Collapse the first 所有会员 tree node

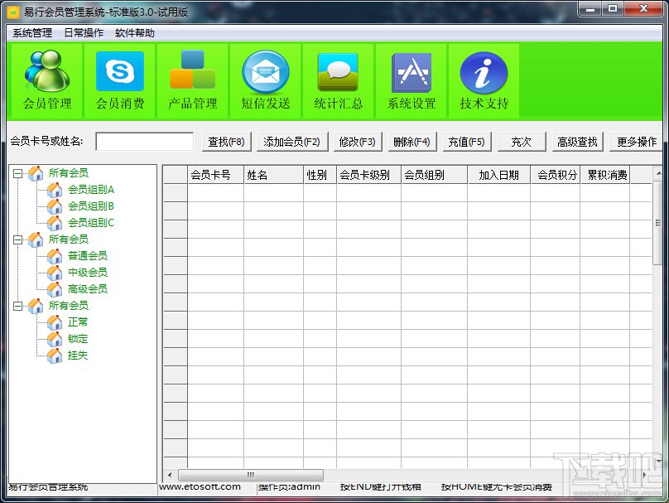[x=18, y=173]
